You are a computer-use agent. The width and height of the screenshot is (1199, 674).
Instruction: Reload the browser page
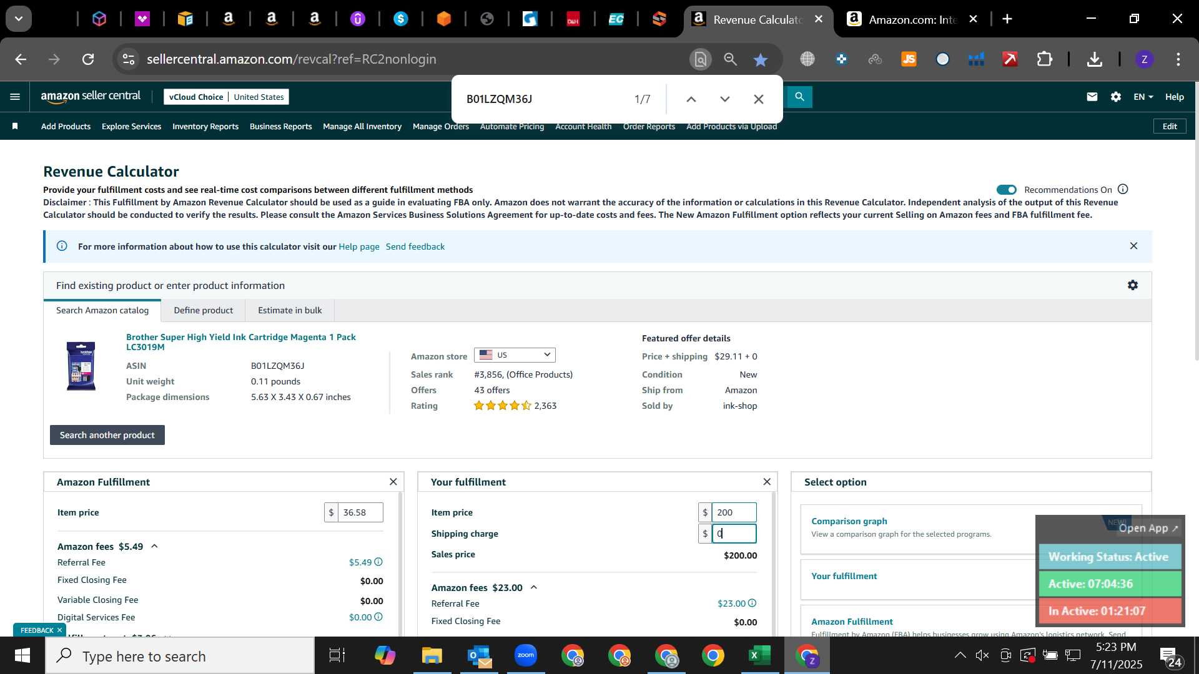point(88,59)
